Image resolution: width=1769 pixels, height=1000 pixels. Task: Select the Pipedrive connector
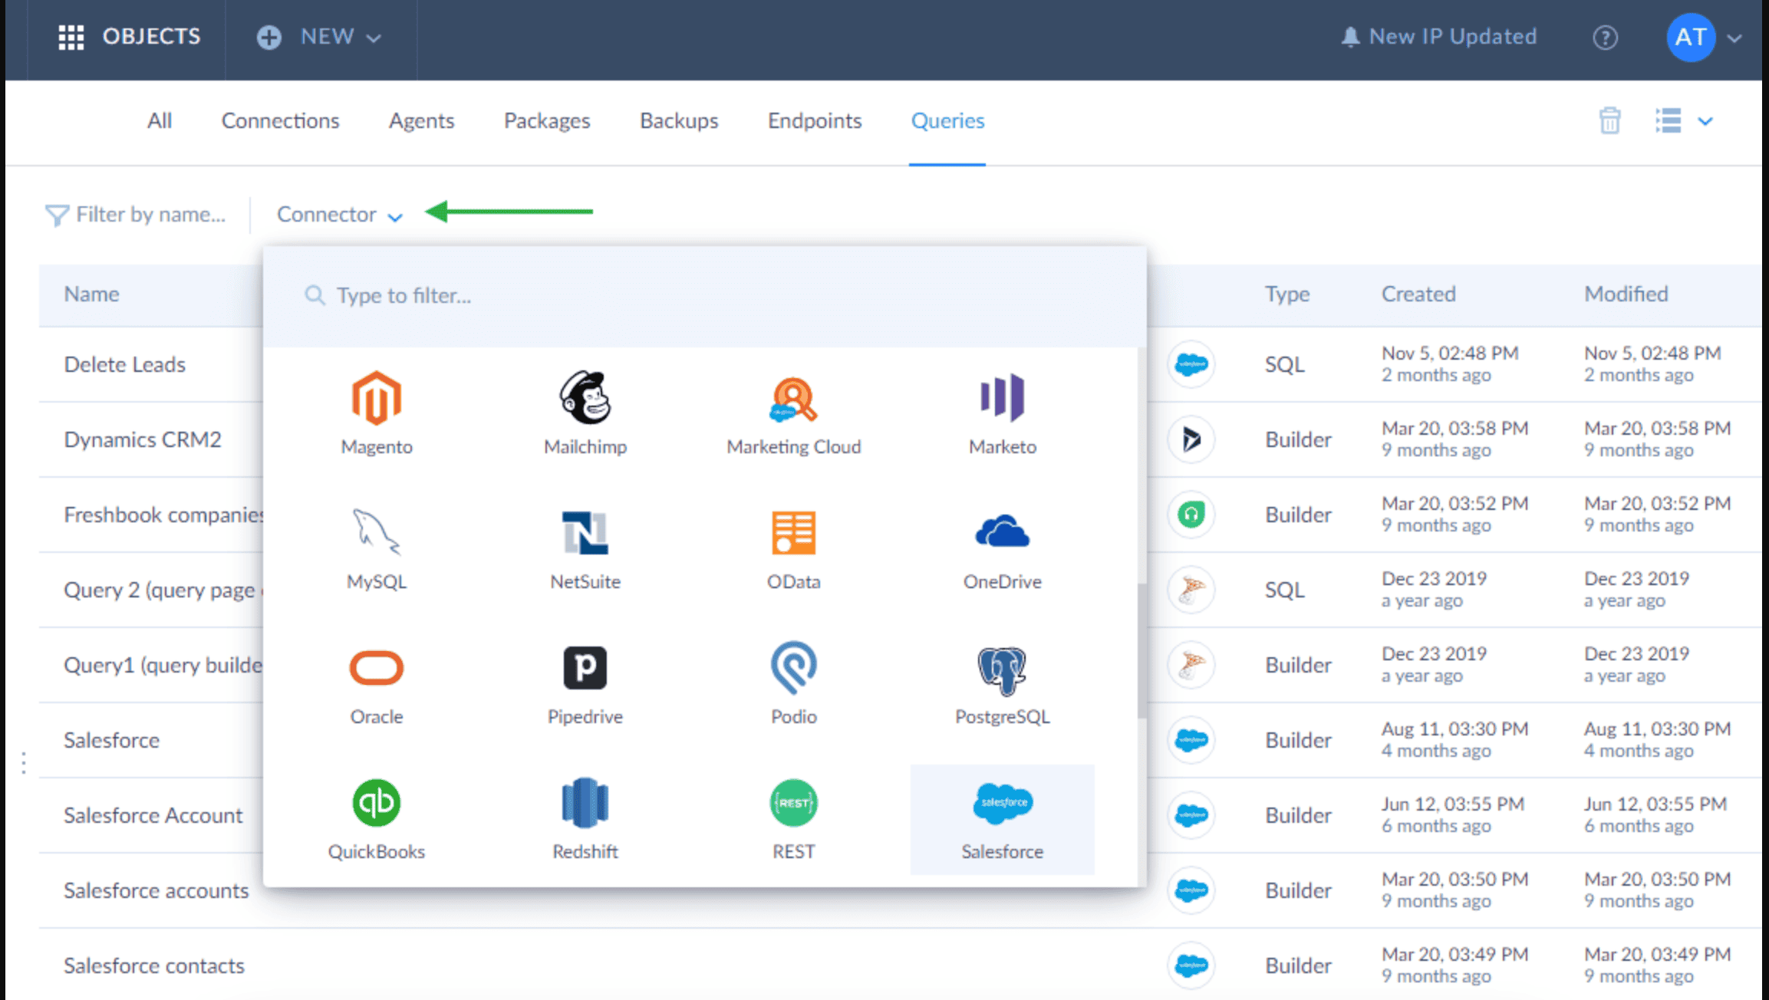(x=585, y=669)
